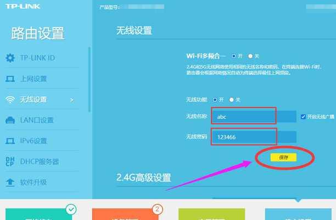Click the checkmark badge on green tab
336x220 pixels.
[71, 209]
